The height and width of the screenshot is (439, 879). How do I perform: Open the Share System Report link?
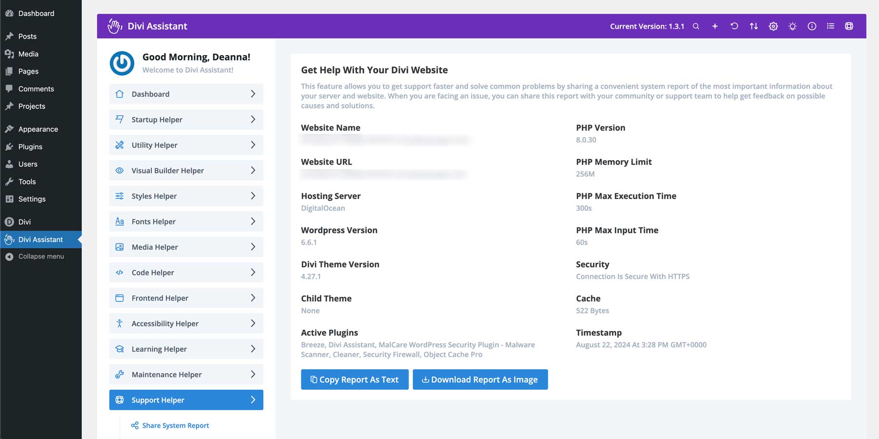[x=175, y=425]
